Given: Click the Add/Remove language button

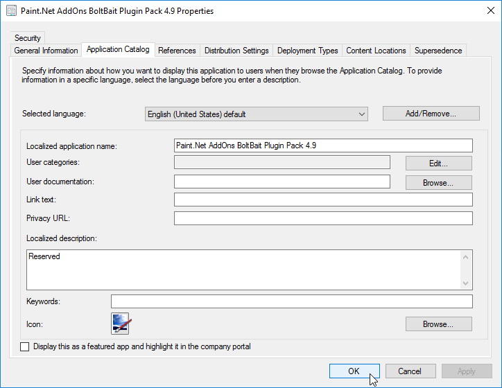Looking at the screenshot, I should 431,114.
